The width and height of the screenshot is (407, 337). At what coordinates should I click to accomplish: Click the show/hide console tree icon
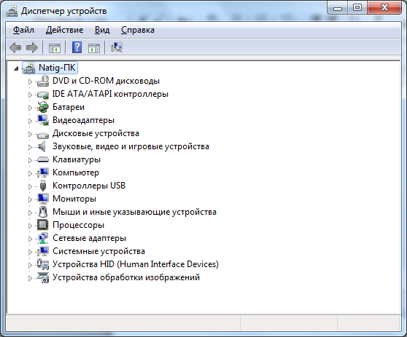55,48
